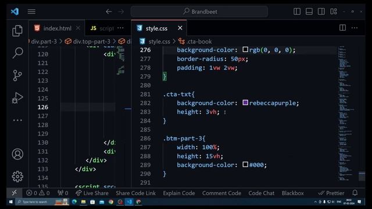Click Share Code Link in status bar
This screenshot has width=372, height=209.
135,193
